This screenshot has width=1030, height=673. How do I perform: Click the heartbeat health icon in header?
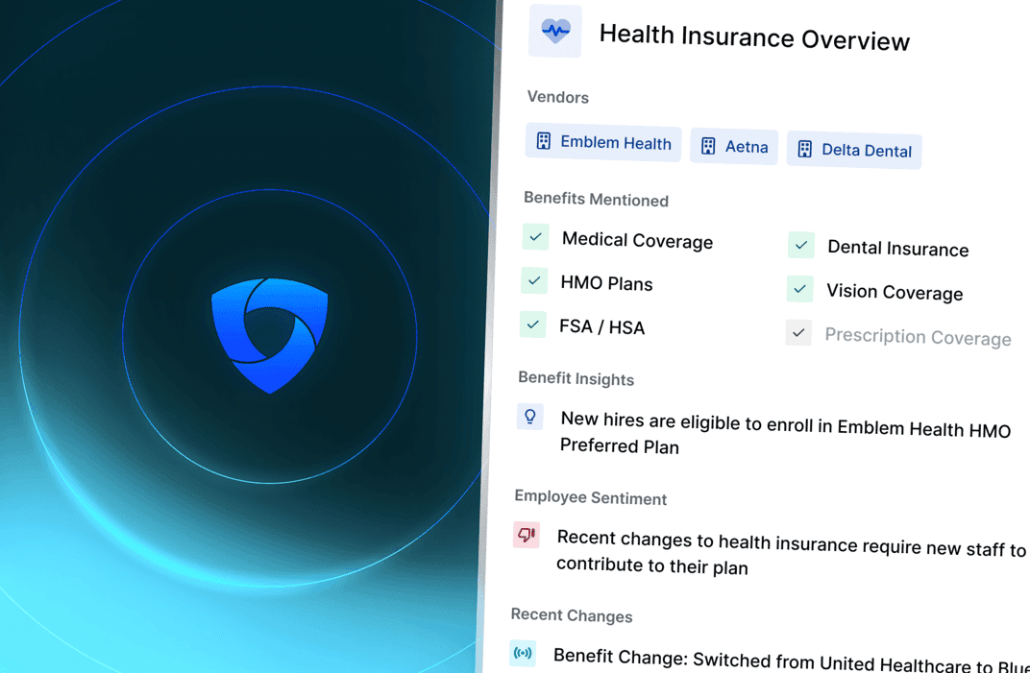[555, 31]
